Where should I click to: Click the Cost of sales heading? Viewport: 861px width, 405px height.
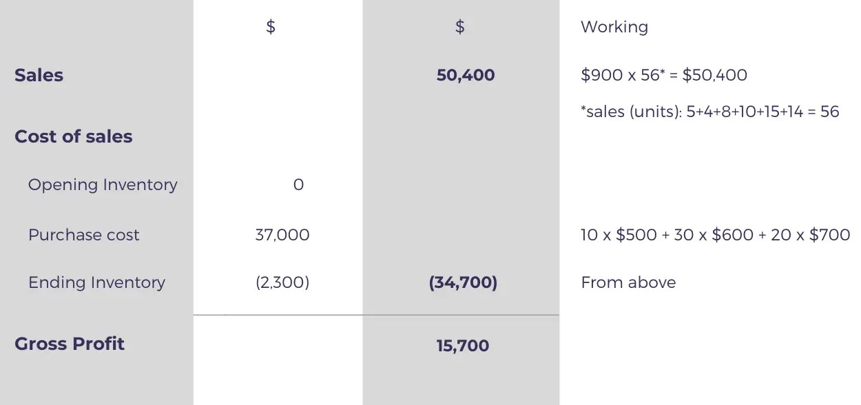(x=73, y=136)
